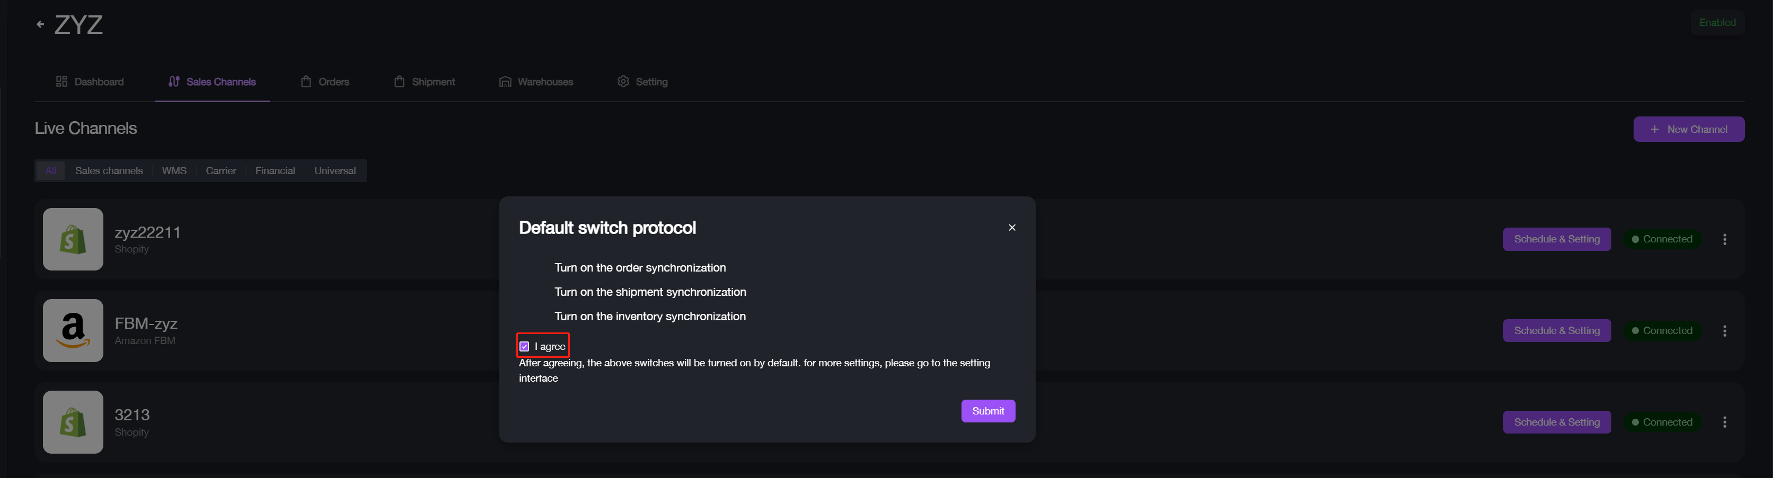Image resolution: width=1773 pixels, height=478 pixels.
Task: Click the Connected status of 3213
Action: pos(1662,422)
